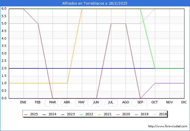Click the JUL month axis label

(x=110, y=102)
